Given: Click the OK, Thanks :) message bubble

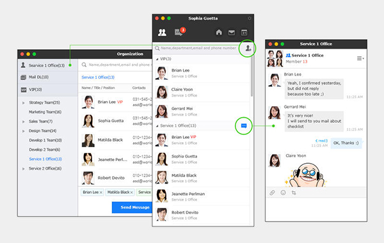Looking at the screenshot, I should pos(346,143).
